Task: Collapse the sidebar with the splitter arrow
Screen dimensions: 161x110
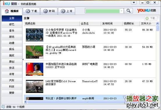Action: (x=23, y=59)
